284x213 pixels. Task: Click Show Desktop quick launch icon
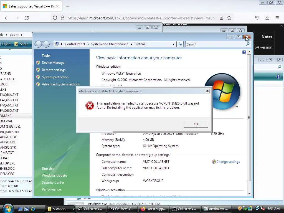20,209
